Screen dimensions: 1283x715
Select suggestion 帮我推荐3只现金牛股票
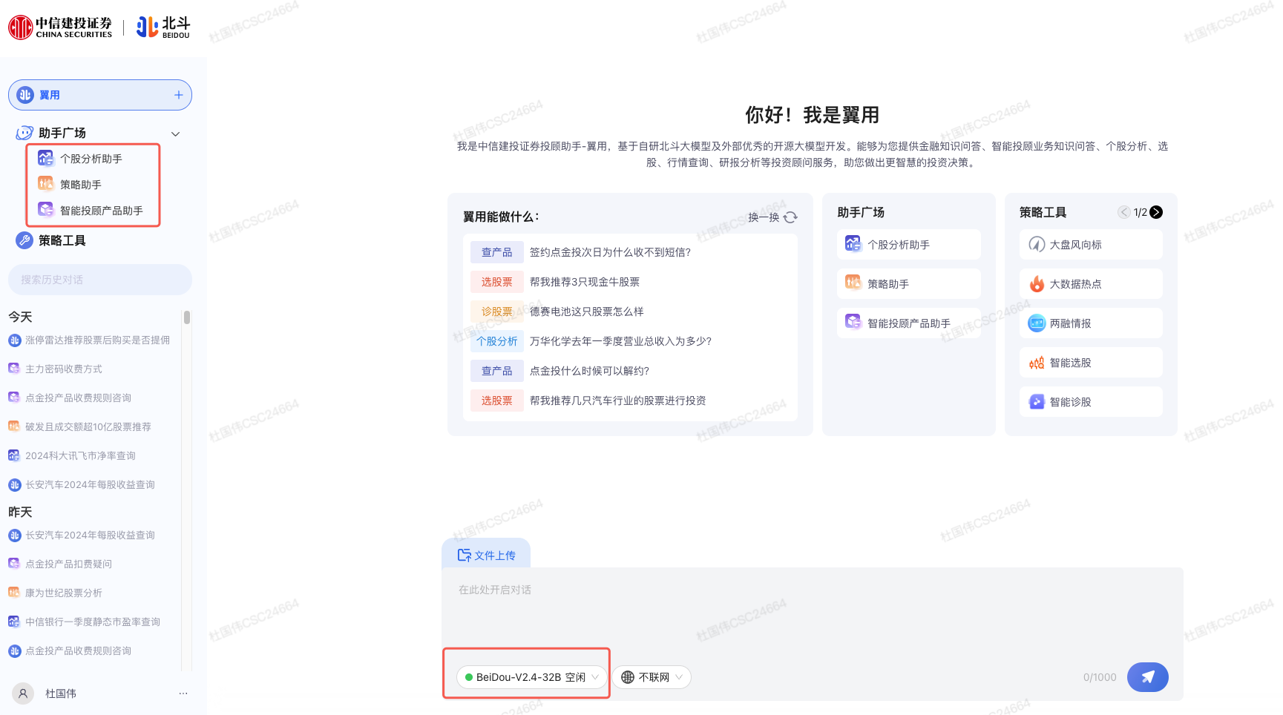[585, 282]
